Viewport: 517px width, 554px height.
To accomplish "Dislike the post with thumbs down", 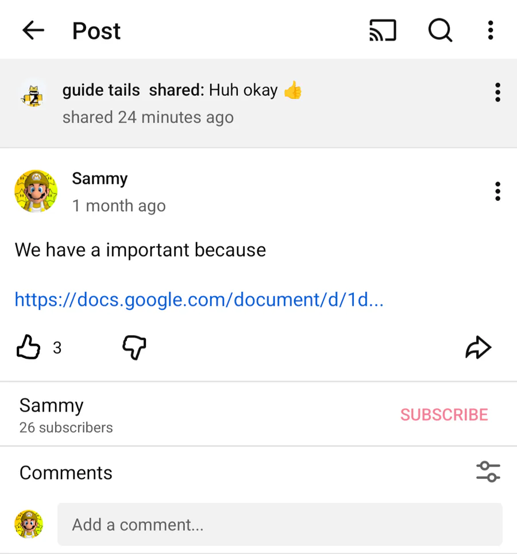I will point(134,348).
